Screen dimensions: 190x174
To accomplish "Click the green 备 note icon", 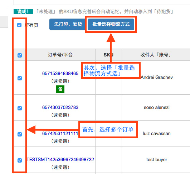I will (60, 89).
